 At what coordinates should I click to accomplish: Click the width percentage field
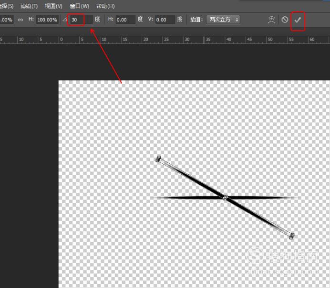coord(7,20)
